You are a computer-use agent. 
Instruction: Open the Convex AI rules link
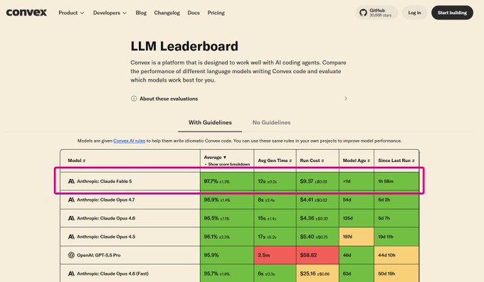tap(130, 141)
